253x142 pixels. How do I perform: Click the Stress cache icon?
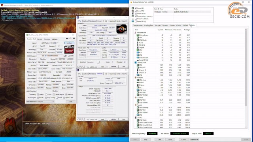coord(133,13)
